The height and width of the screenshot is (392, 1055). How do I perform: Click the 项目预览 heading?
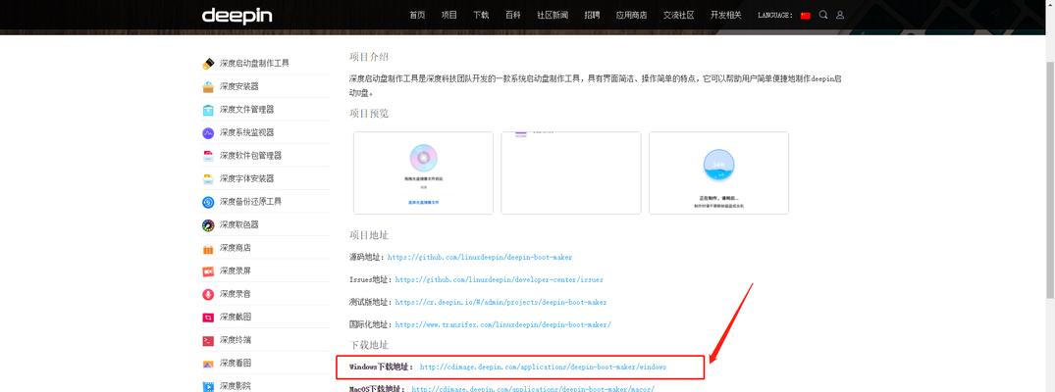[369, 114]
